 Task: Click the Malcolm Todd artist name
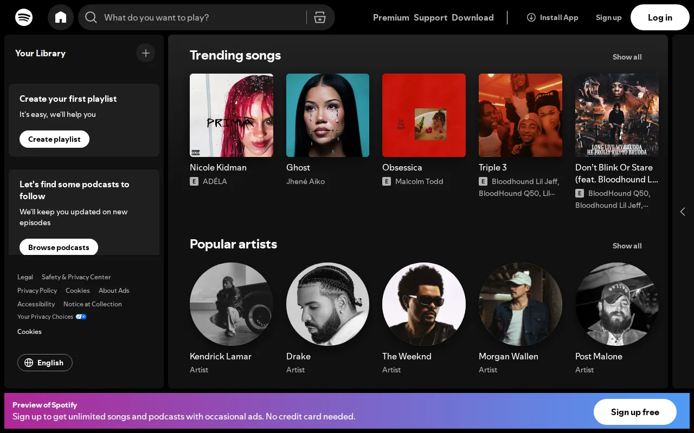(419, 181)
